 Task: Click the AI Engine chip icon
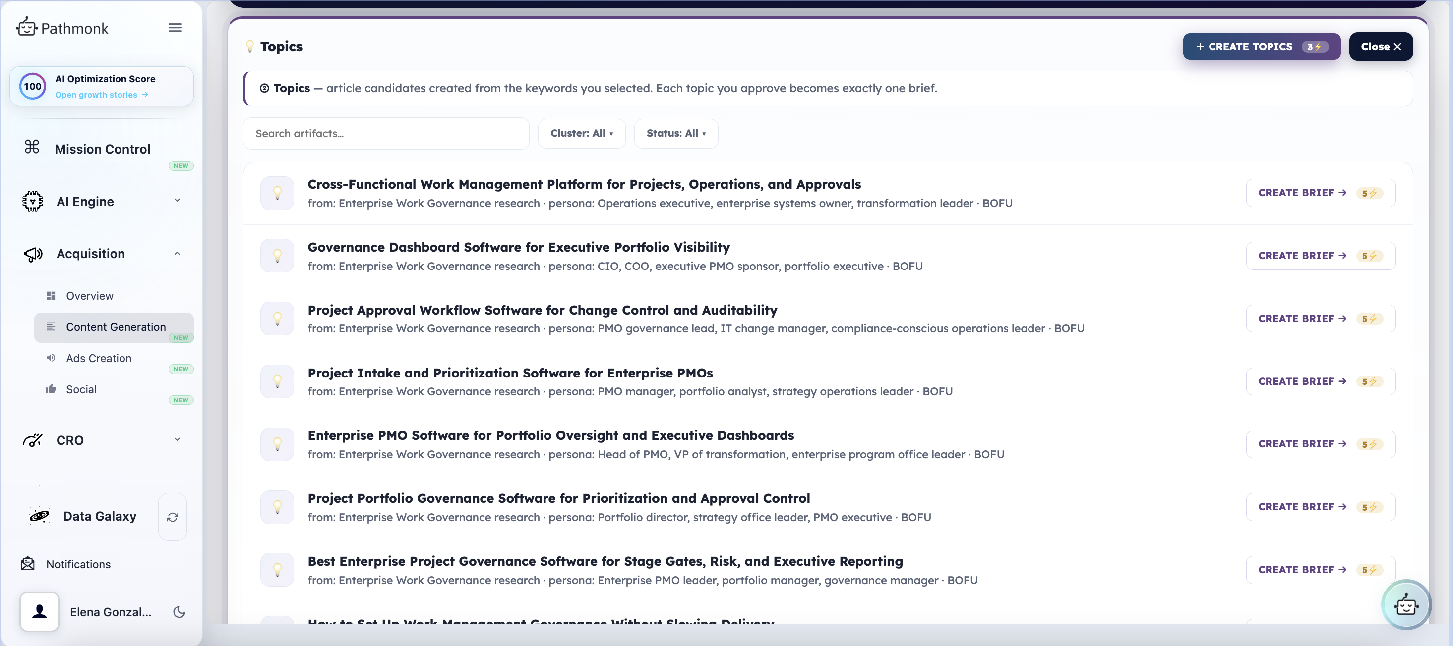click(x=33, y=201)
